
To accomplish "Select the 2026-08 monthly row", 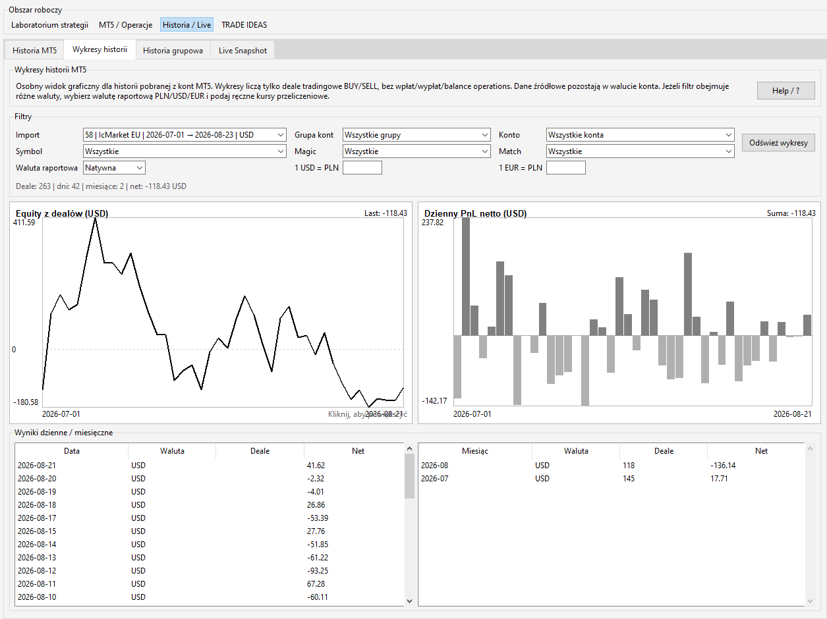I will pos(612,466).
